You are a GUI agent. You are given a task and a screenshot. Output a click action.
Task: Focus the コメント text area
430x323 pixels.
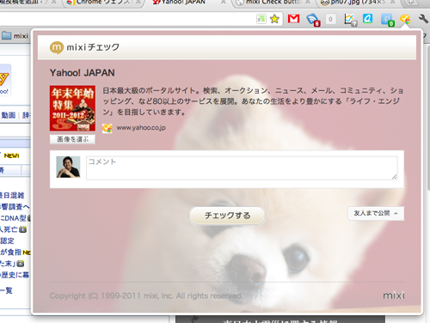[x=242, y=168]
